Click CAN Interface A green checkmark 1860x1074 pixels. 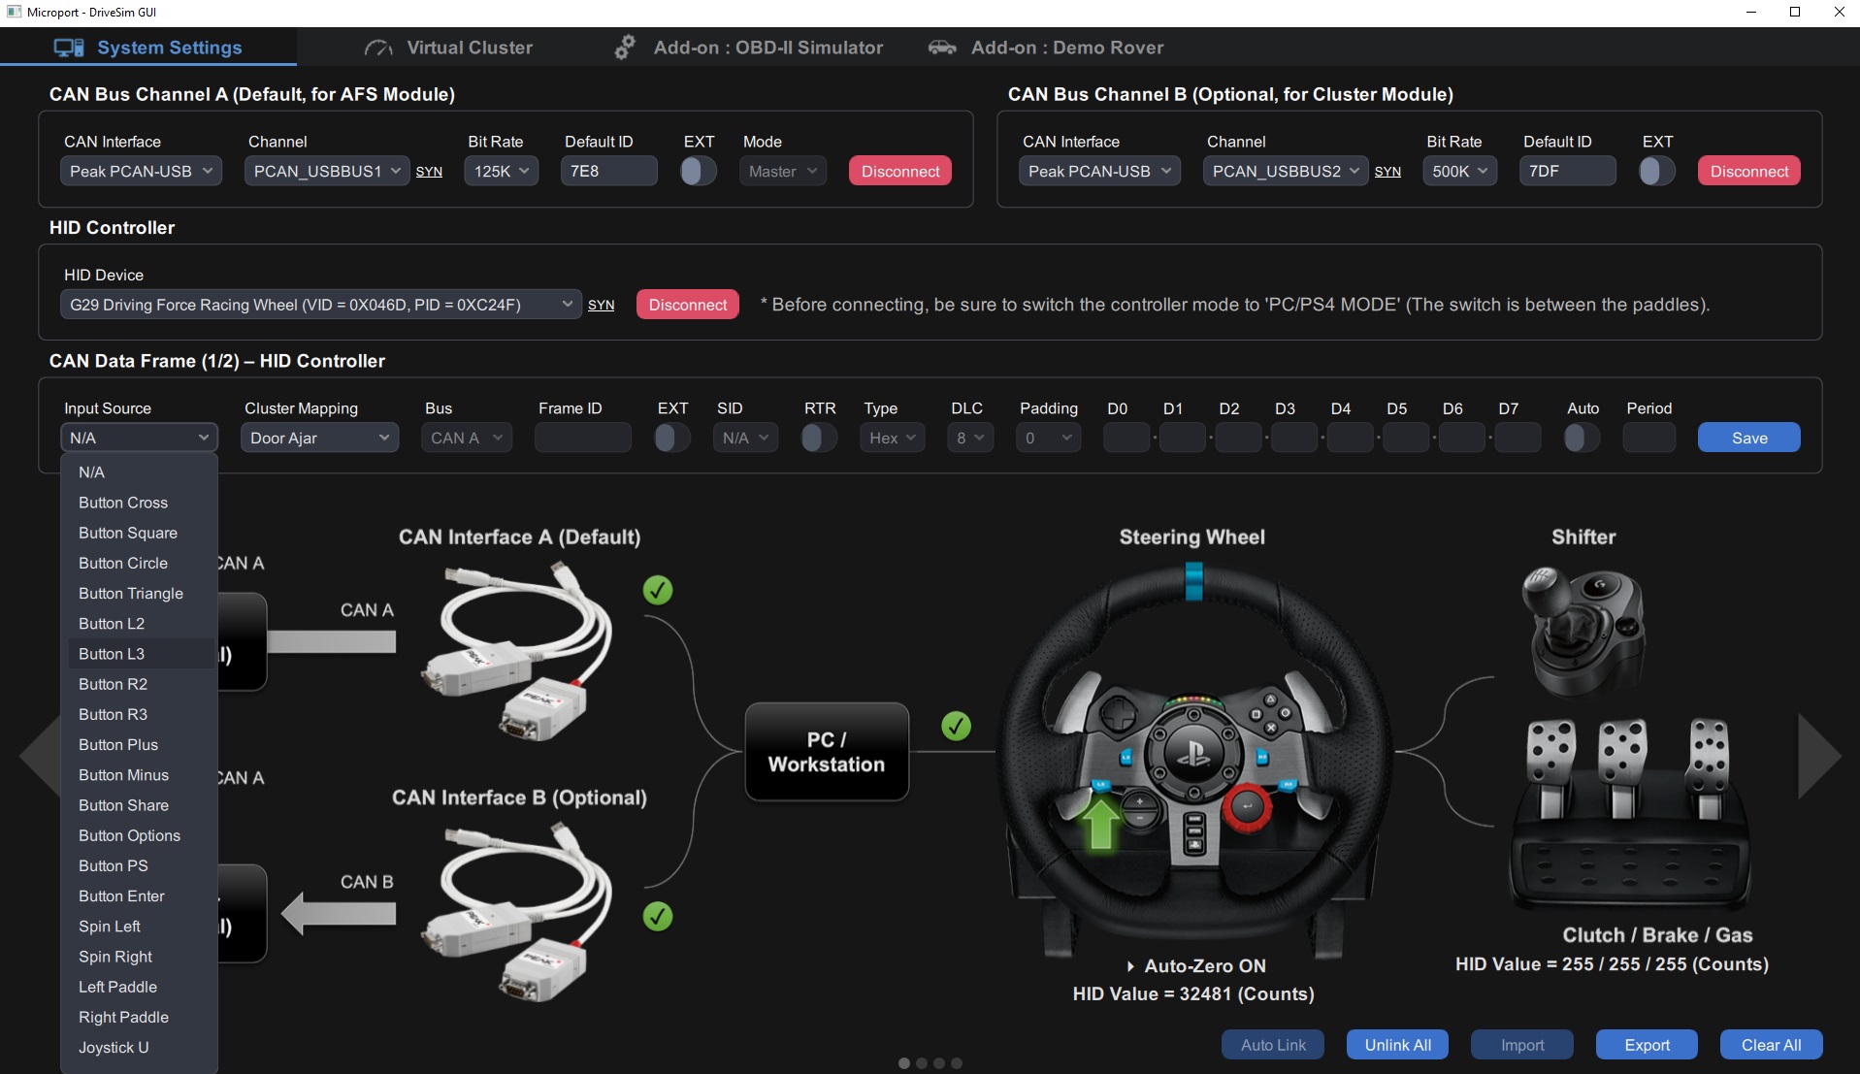tap(658, 590)
